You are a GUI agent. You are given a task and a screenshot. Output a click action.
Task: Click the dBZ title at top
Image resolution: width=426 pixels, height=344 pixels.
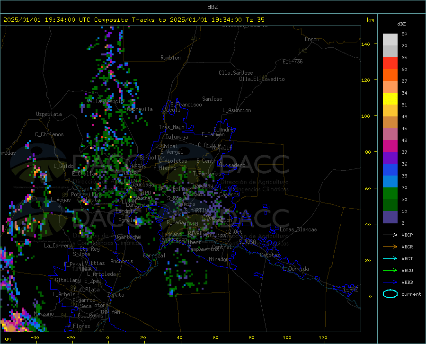(x=213, y=7)
